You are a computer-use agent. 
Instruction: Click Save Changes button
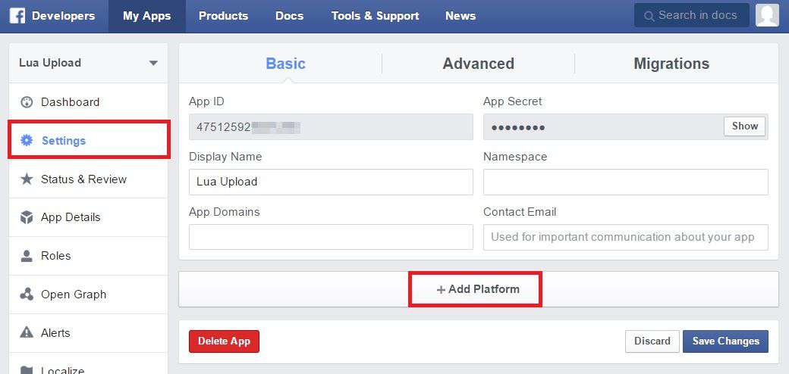click(x=725, y=341)
